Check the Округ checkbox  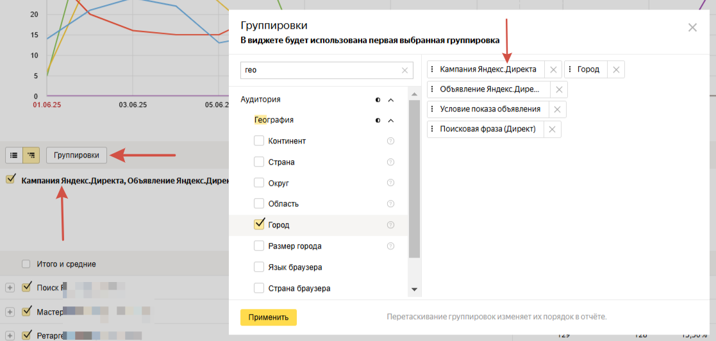click(x=259, y=183)
